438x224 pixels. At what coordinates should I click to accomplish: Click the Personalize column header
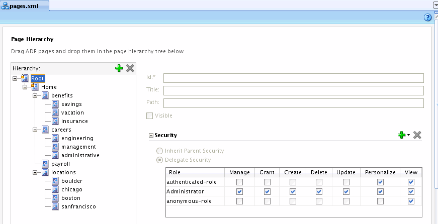(380, 172)
